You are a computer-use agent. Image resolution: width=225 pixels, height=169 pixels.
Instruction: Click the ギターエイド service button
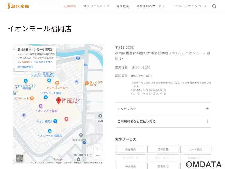point(163,158)
